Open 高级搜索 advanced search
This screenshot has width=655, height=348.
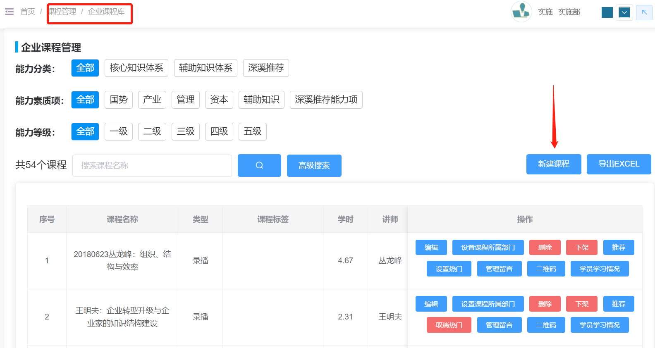[x=314, y=166]
